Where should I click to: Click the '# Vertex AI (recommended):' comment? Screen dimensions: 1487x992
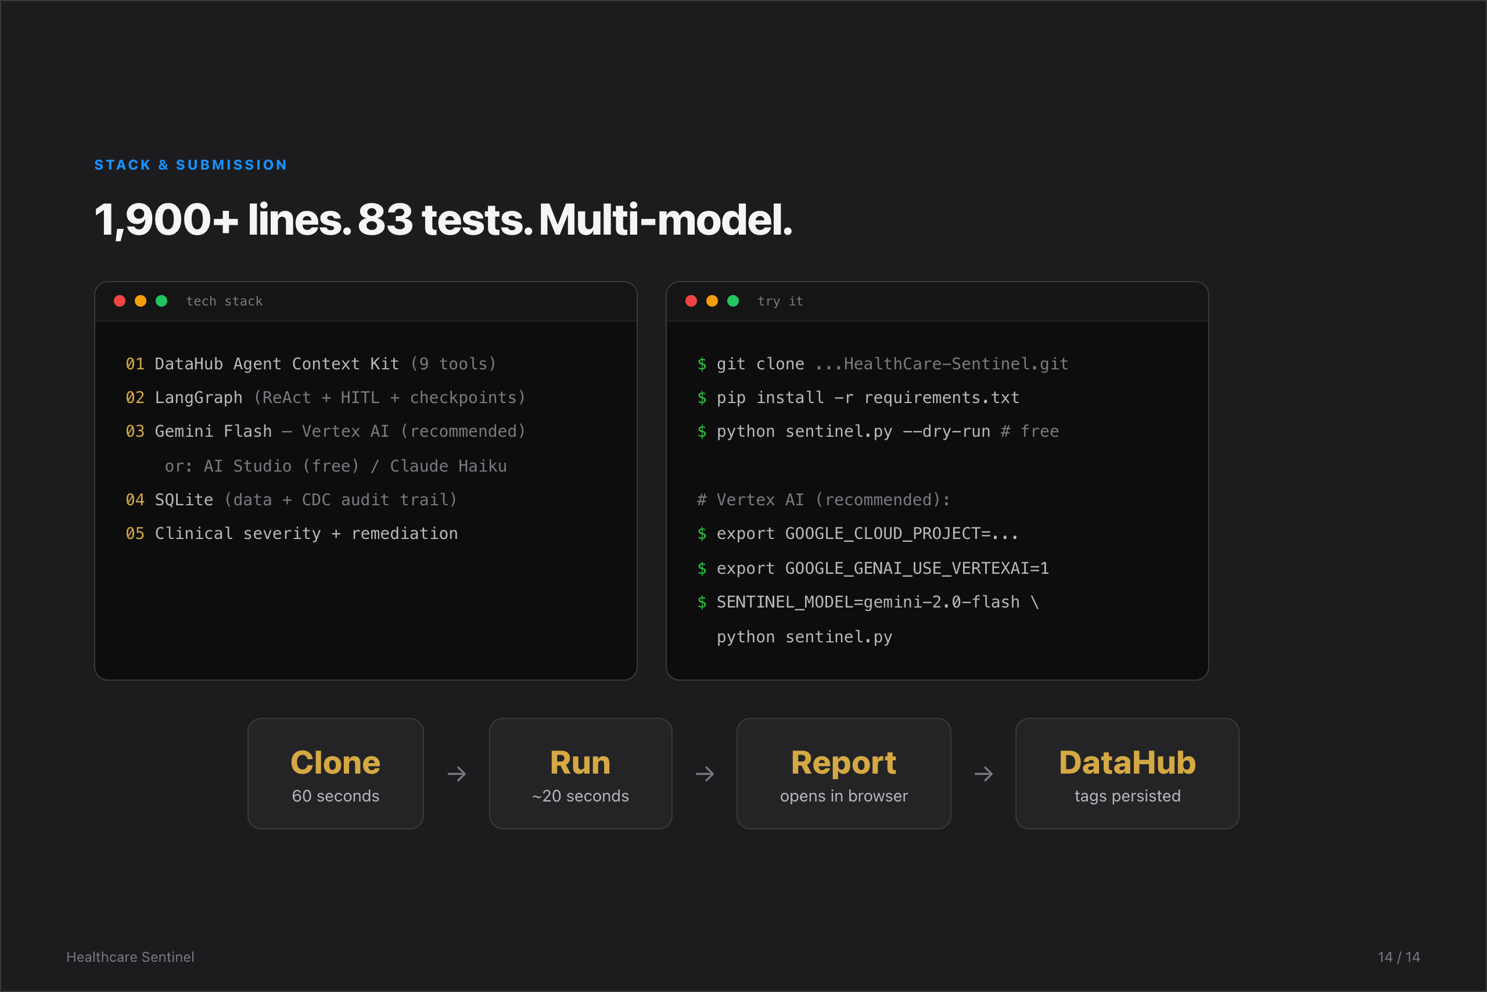coord(823,500)
